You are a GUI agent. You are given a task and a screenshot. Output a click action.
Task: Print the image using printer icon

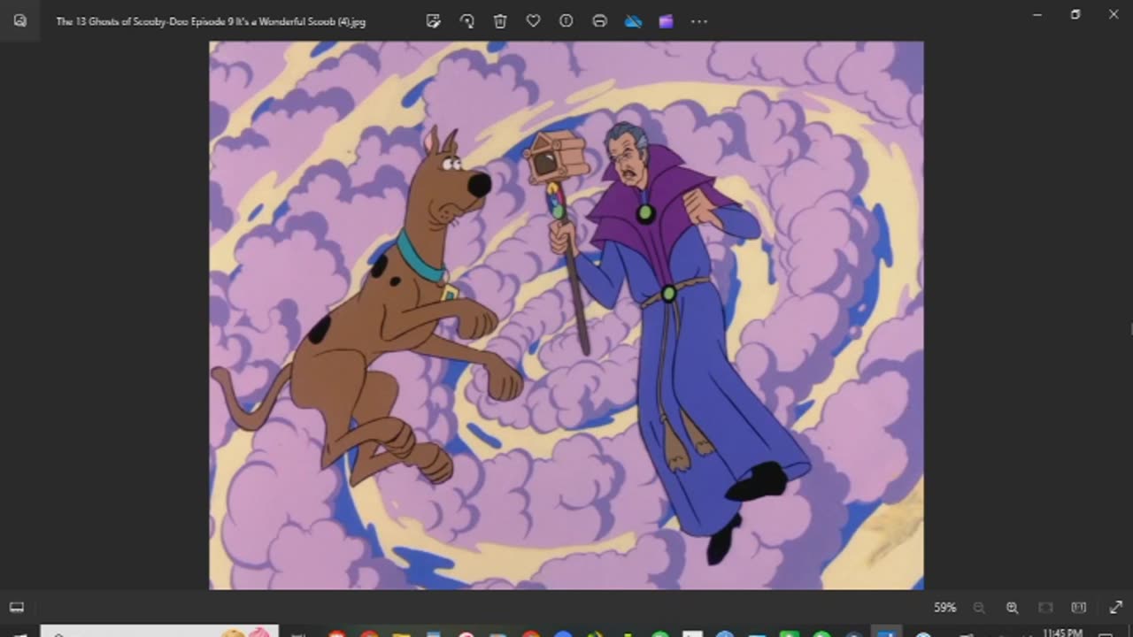click(x=599, y=21)
